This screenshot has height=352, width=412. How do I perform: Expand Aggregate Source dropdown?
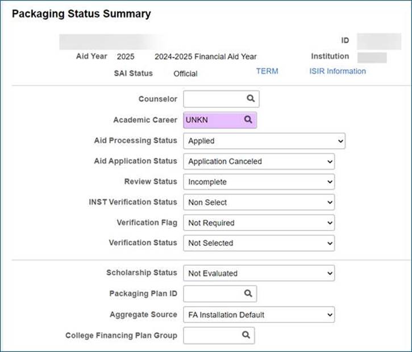click(259, 315)
